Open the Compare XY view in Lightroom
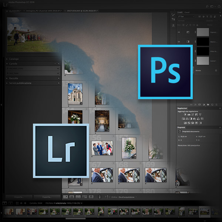222x222 pixels. 78,197
